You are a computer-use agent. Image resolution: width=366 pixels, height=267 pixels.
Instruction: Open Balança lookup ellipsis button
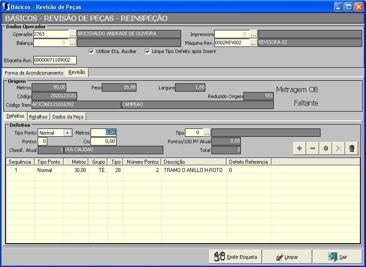coord(73,43)
